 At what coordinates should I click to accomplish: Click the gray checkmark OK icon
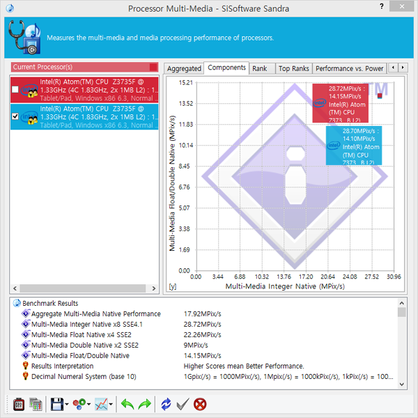183,404
